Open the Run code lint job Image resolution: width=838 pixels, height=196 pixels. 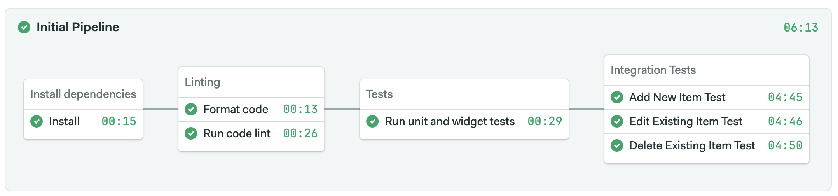pyautogui.click(x=237, y=133)
